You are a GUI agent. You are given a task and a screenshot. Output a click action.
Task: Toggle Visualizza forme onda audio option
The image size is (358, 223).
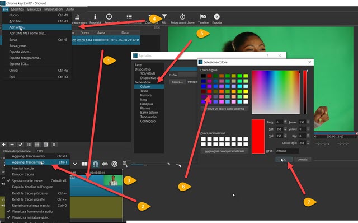click(x=32, y=212)
